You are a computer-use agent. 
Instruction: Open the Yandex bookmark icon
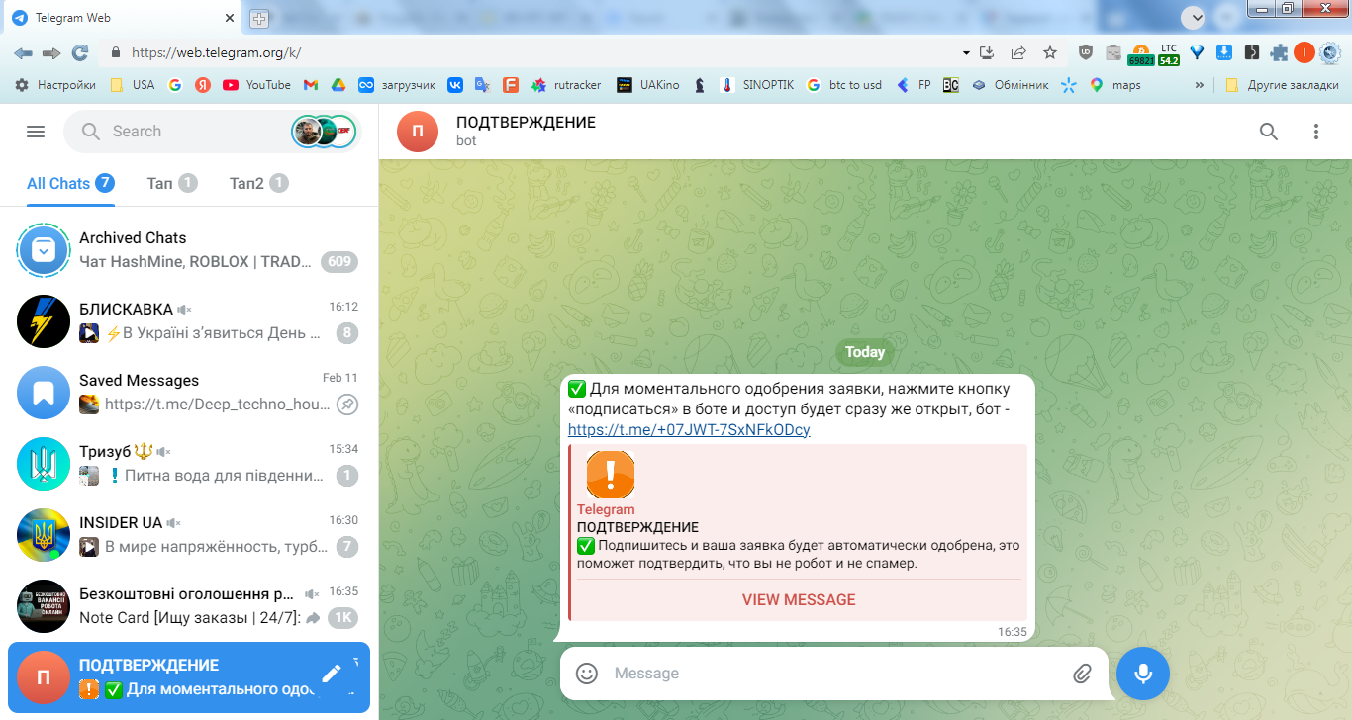point(203,85)
